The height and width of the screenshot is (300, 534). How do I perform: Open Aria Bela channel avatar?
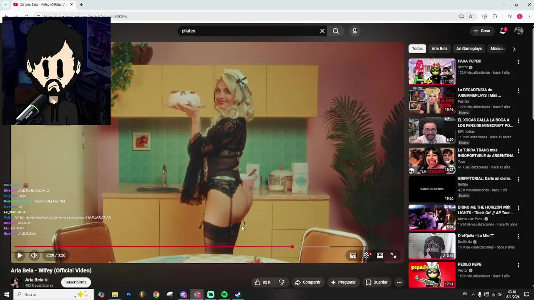tap(16, 282)
